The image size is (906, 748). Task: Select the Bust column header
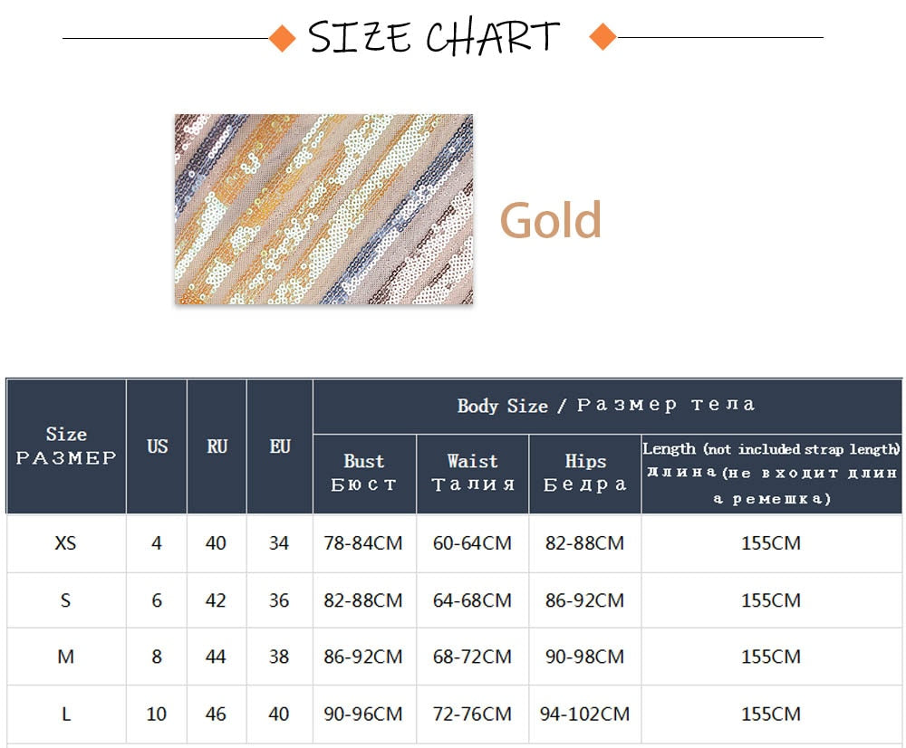click(364, 473)
